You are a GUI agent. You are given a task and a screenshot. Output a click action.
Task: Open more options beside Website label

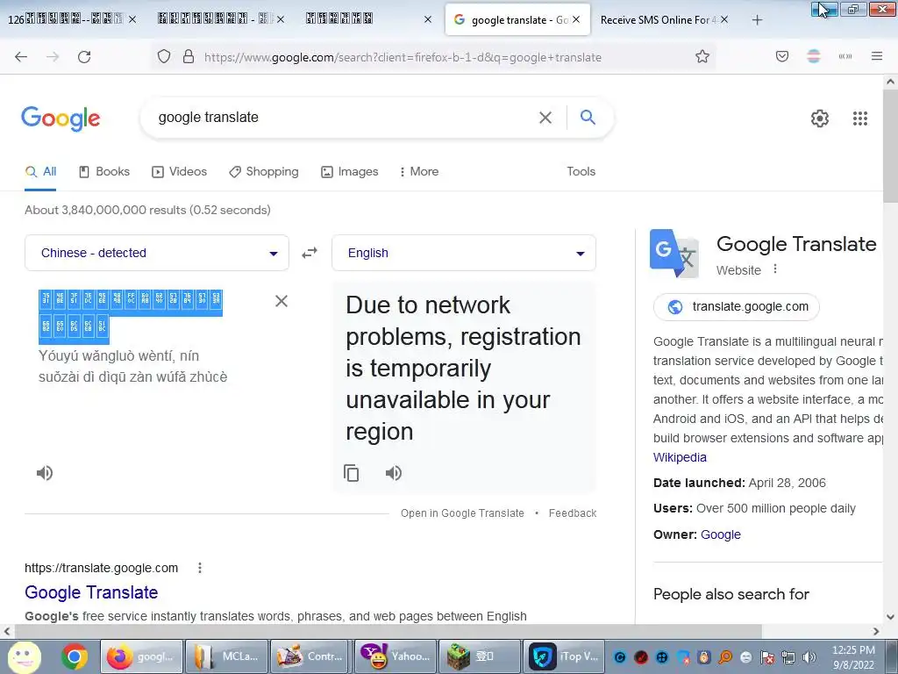click(x=775, y=269)
